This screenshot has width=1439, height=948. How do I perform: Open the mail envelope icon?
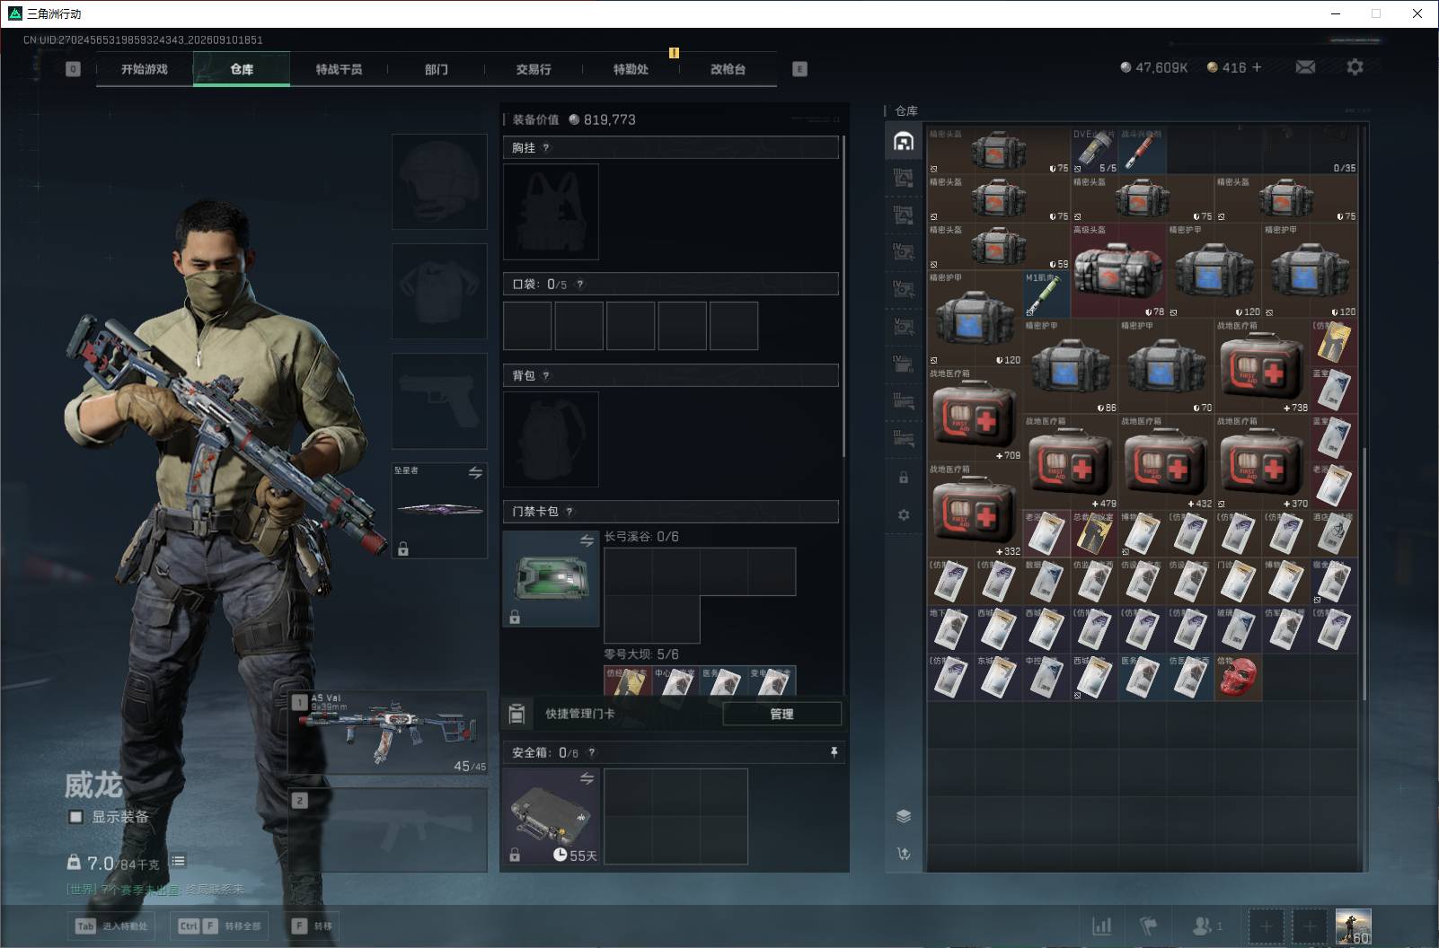pos(1305,67)
